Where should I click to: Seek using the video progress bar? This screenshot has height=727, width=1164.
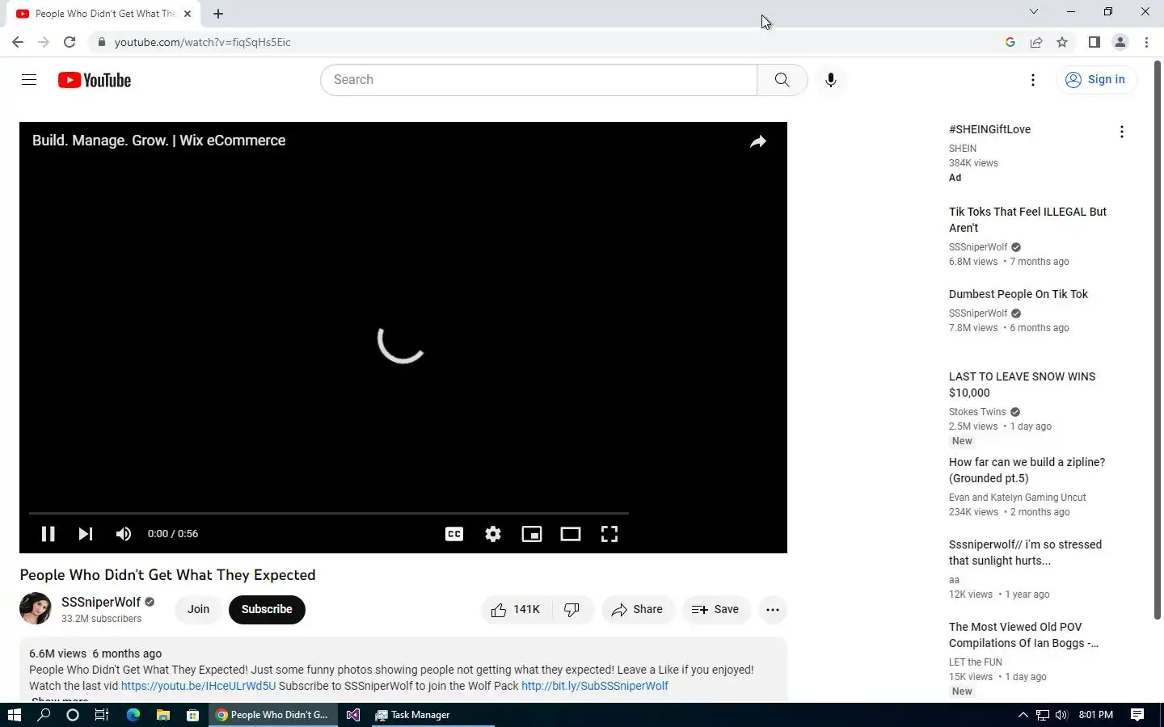pos(328,513)
